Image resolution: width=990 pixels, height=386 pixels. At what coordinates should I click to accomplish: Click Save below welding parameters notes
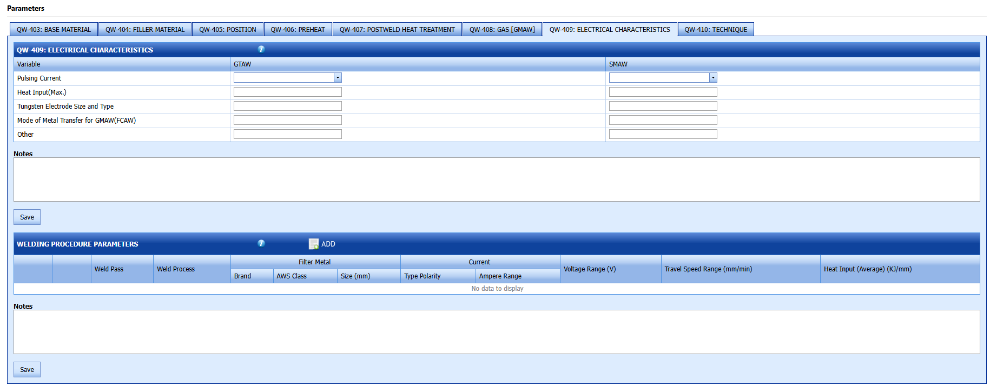[27, 370]
